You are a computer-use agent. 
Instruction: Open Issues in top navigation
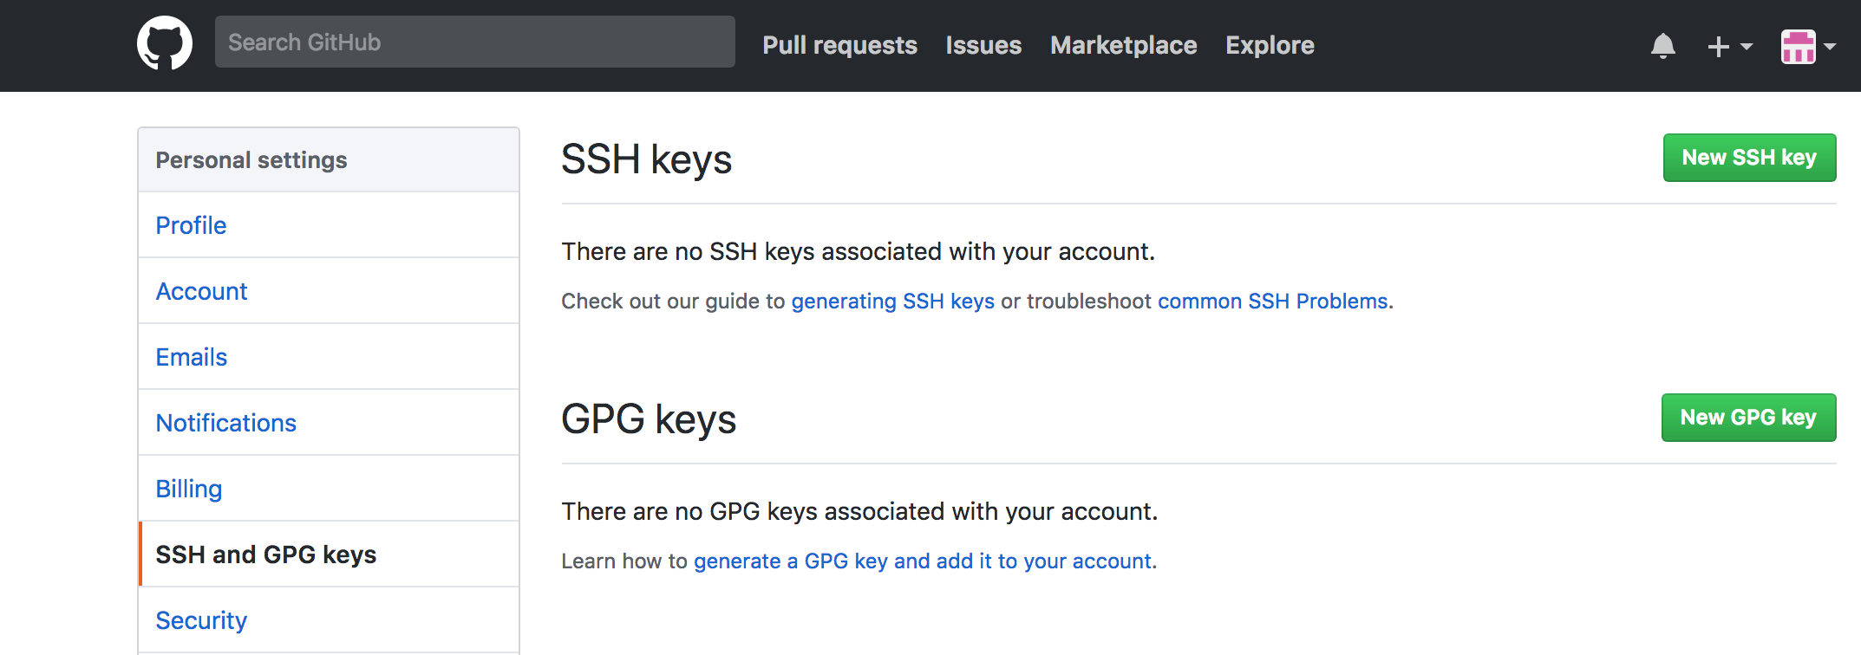click(x=983, y=45)
